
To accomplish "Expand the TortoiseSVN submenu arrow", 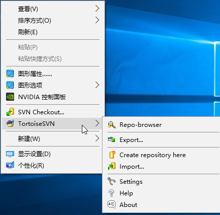I will (97, 123).
